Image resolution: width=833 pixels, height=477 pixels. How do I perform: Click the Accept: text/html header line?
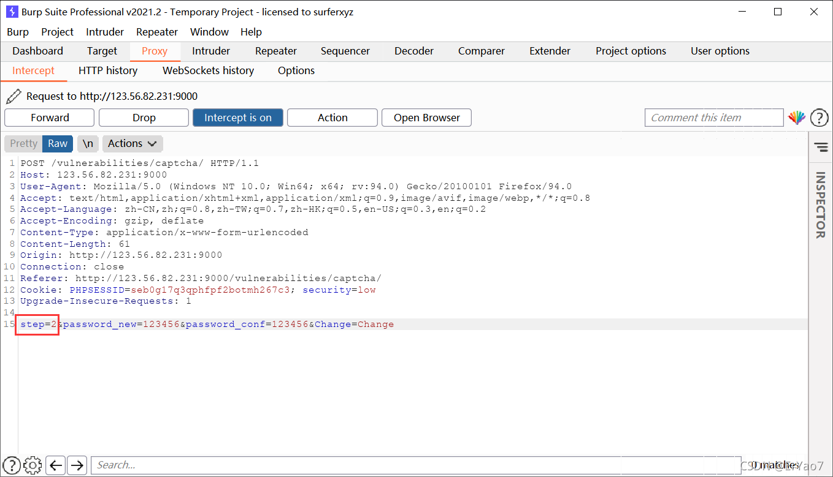305,198
